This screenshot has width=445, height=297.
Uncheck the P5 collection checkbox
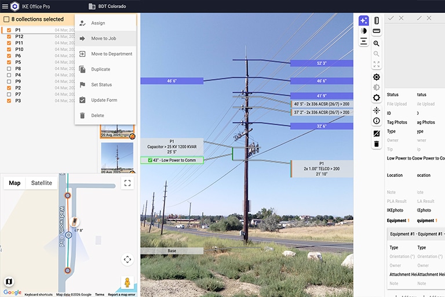(x=9, y=62)
